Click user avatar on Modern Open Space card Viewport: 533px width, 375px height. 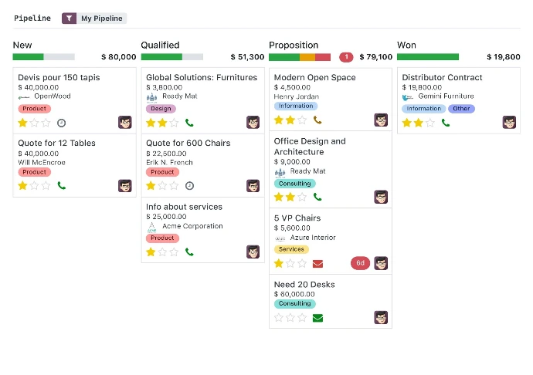click(x=381, y=120)
